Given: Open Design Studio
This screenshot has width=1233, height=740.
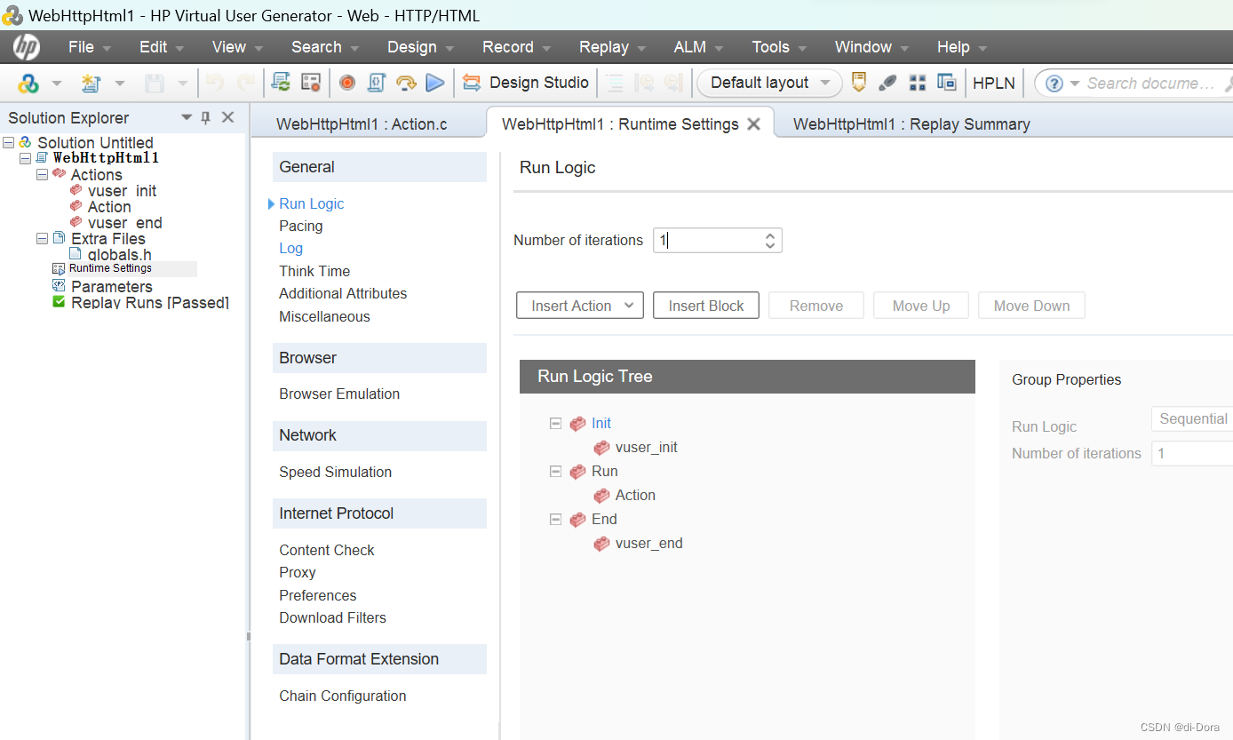Looking at the screenshot, I should pyautogui.click(x=526, y=83).
